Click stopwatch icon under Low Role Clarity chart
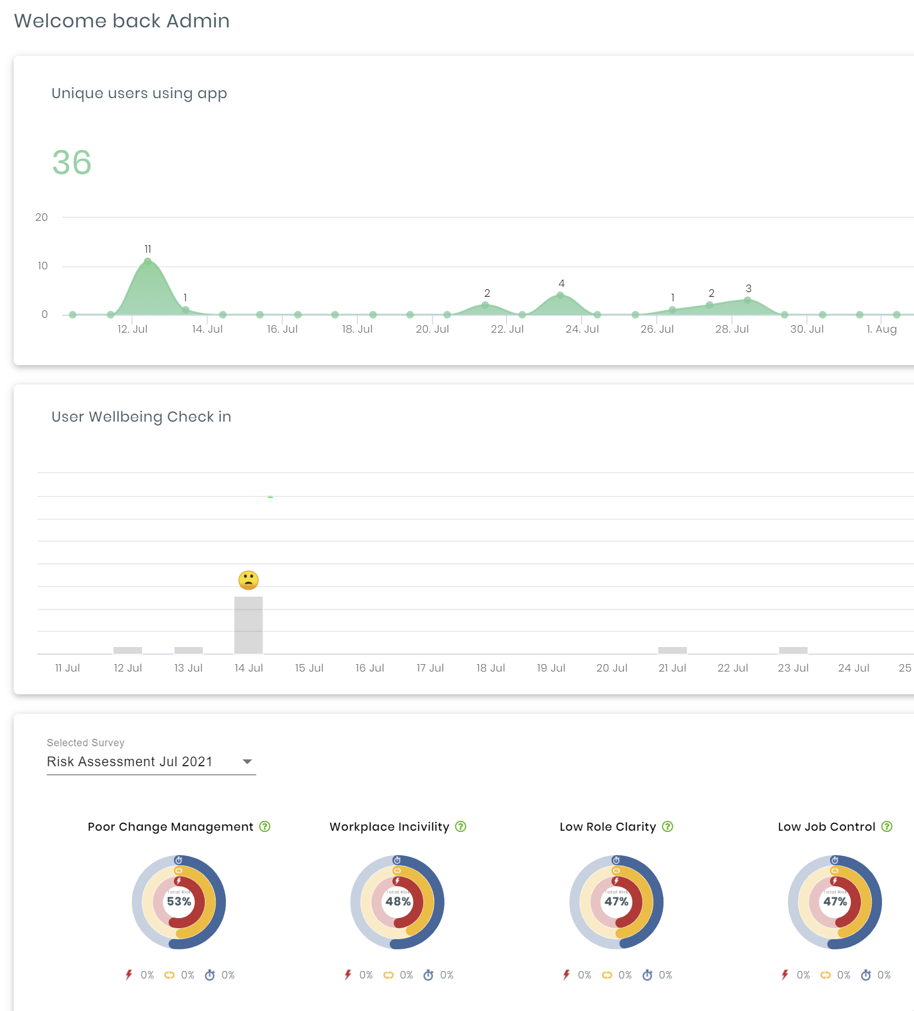Image resolution: width=914 pixels, height=1011 pixels. (648, 975)
